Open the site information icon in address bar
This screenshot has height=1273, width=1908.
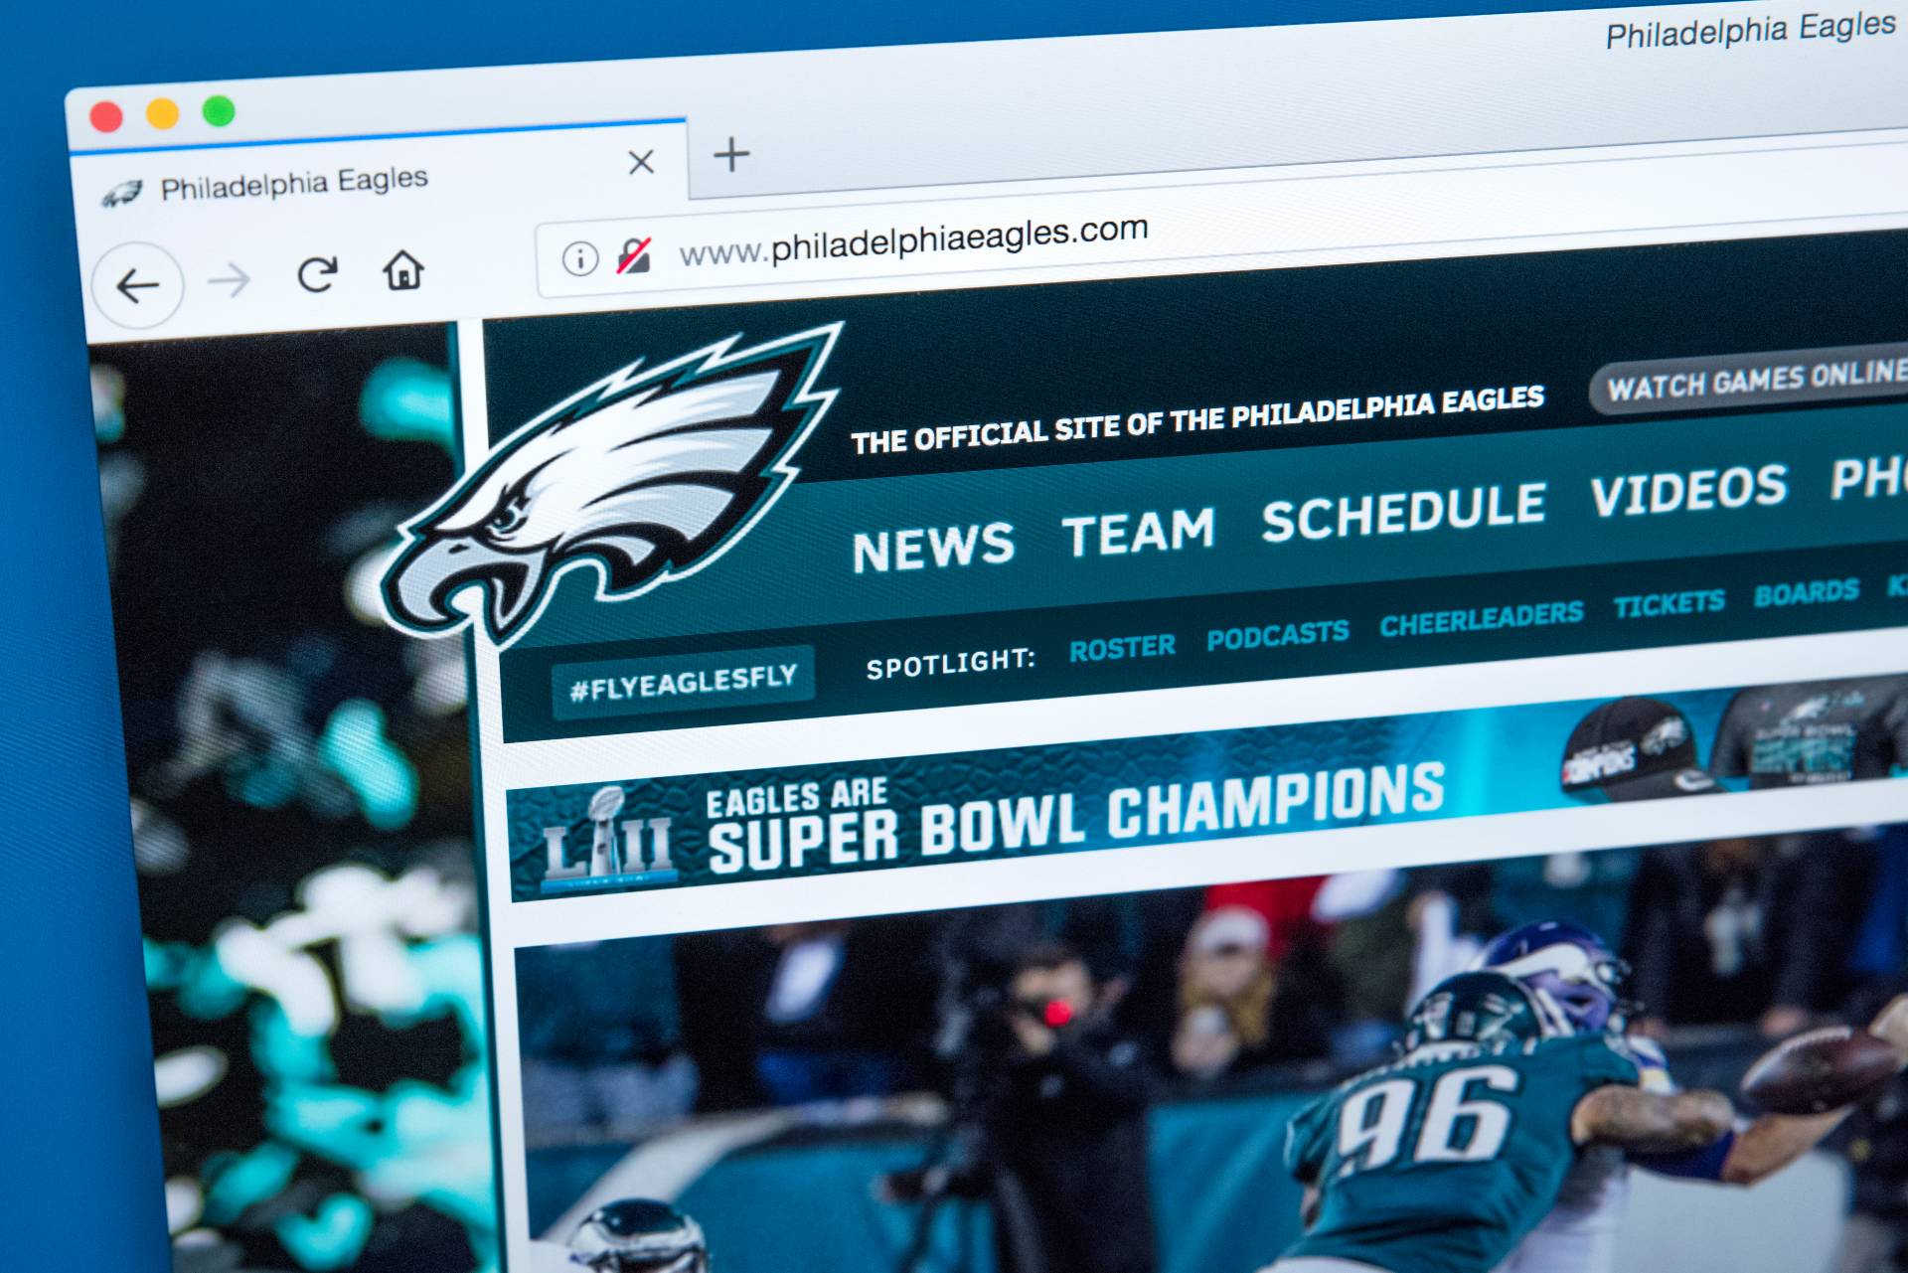pyautogui.click(x=580, y=258)
